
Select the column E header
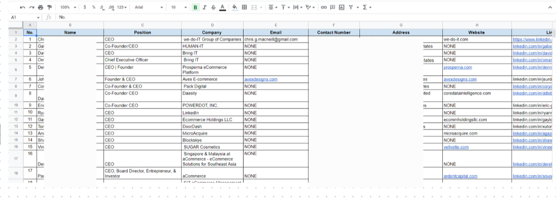276,25
